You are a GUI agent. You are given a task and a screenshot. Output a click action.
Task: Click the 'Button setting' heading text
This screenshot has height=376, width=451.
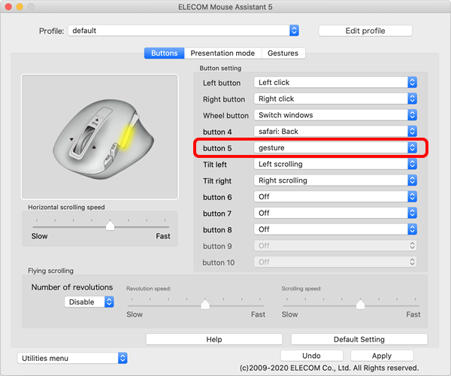[220, 68]
